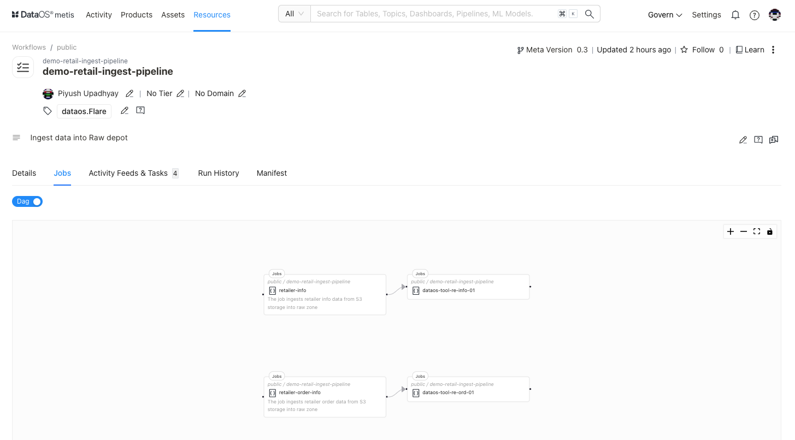Click the demo-retail-ingest-pipeline bold title

coord(108,71)
